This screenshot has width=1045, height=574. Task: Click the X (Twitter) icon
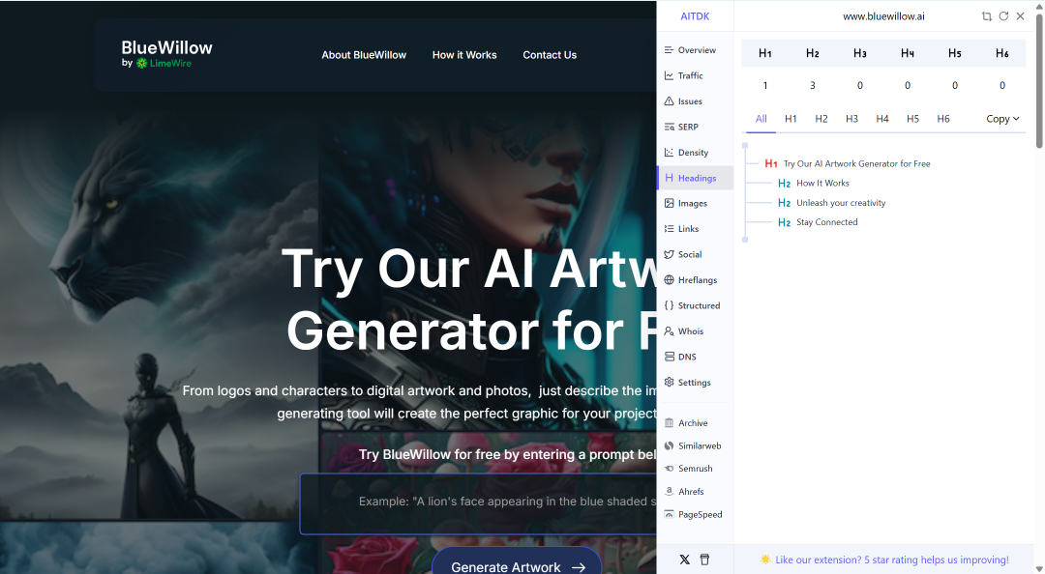tap(684, 560)
